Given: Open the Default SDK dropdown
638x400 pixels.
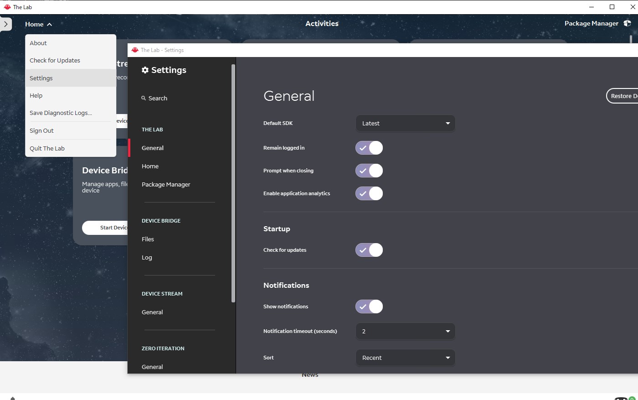Looking at the screenshot, I should point(405,123).
